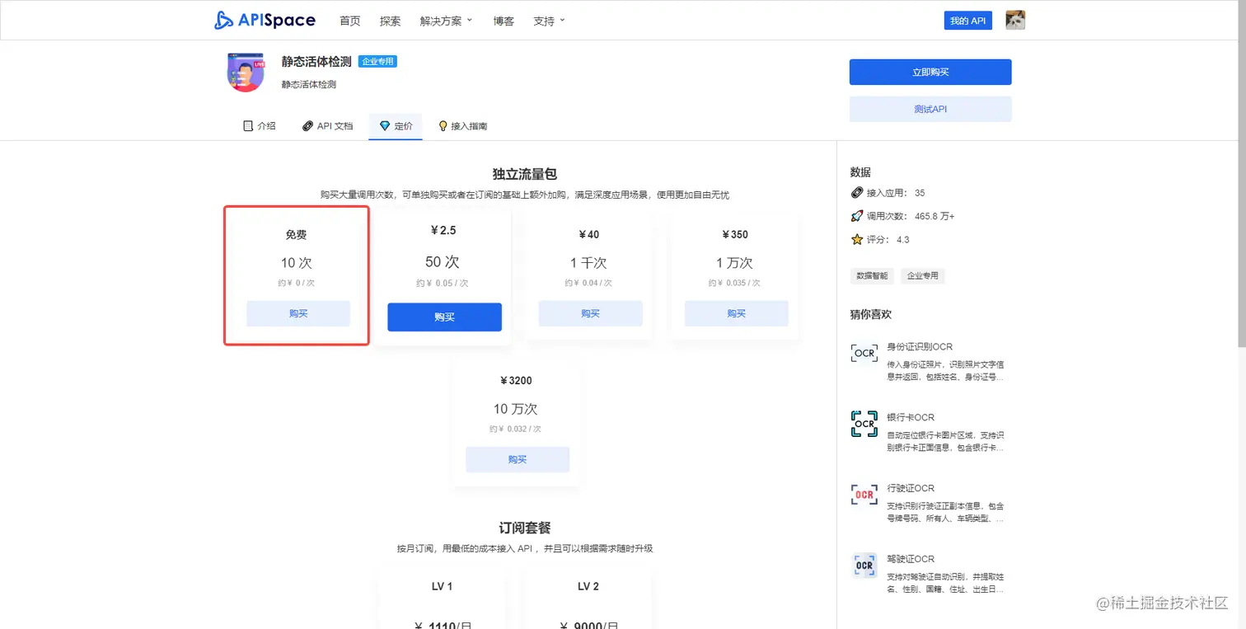Switch to the 接入指南 tab
The image size is (1246, 629).
(462, 126)
